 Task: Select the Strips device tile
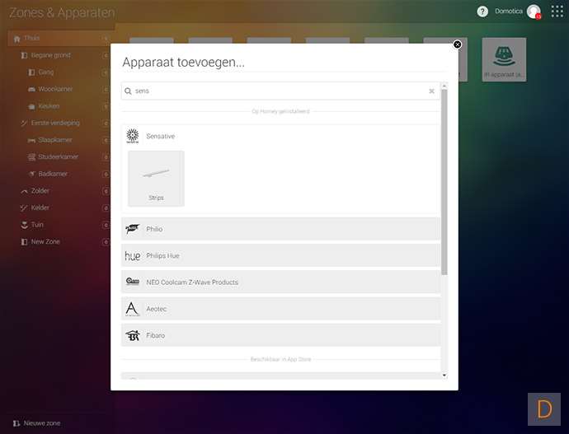156,179
